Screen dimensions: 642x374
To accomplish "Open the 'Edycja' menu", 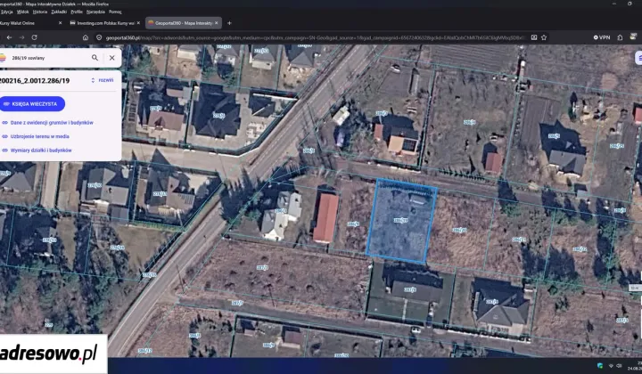I will coord(6,12).
